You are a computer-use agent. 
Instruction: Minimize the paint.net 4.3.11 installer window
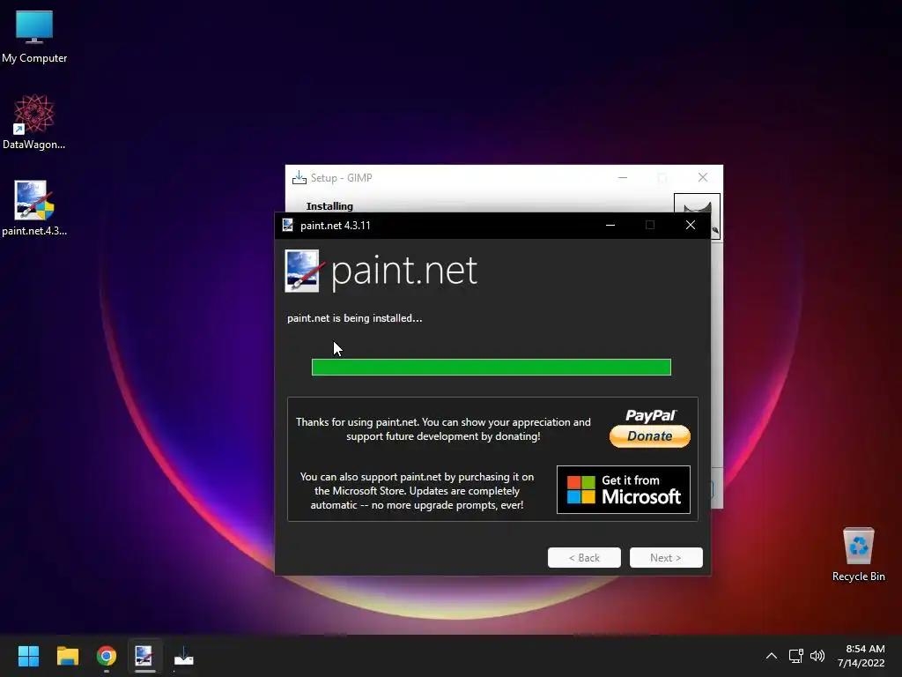(610, 225)
